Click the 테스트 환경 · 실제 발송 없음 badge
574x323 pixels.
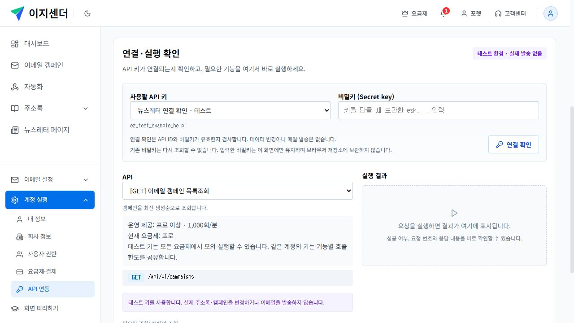509,53
